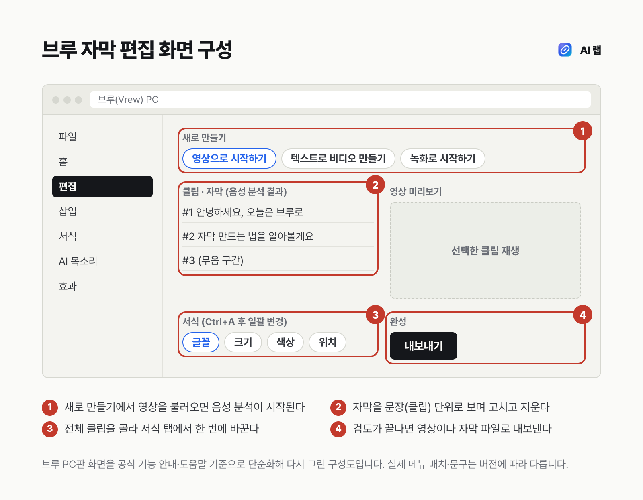Choose the 크기 format option
Screen dimensions: 643x500
243,342
